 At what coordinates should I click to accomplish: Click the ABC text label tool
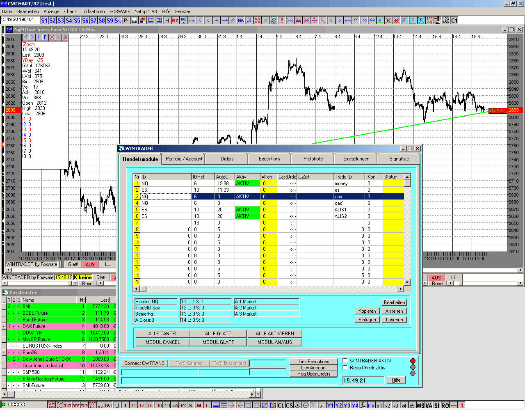(241, 21)
